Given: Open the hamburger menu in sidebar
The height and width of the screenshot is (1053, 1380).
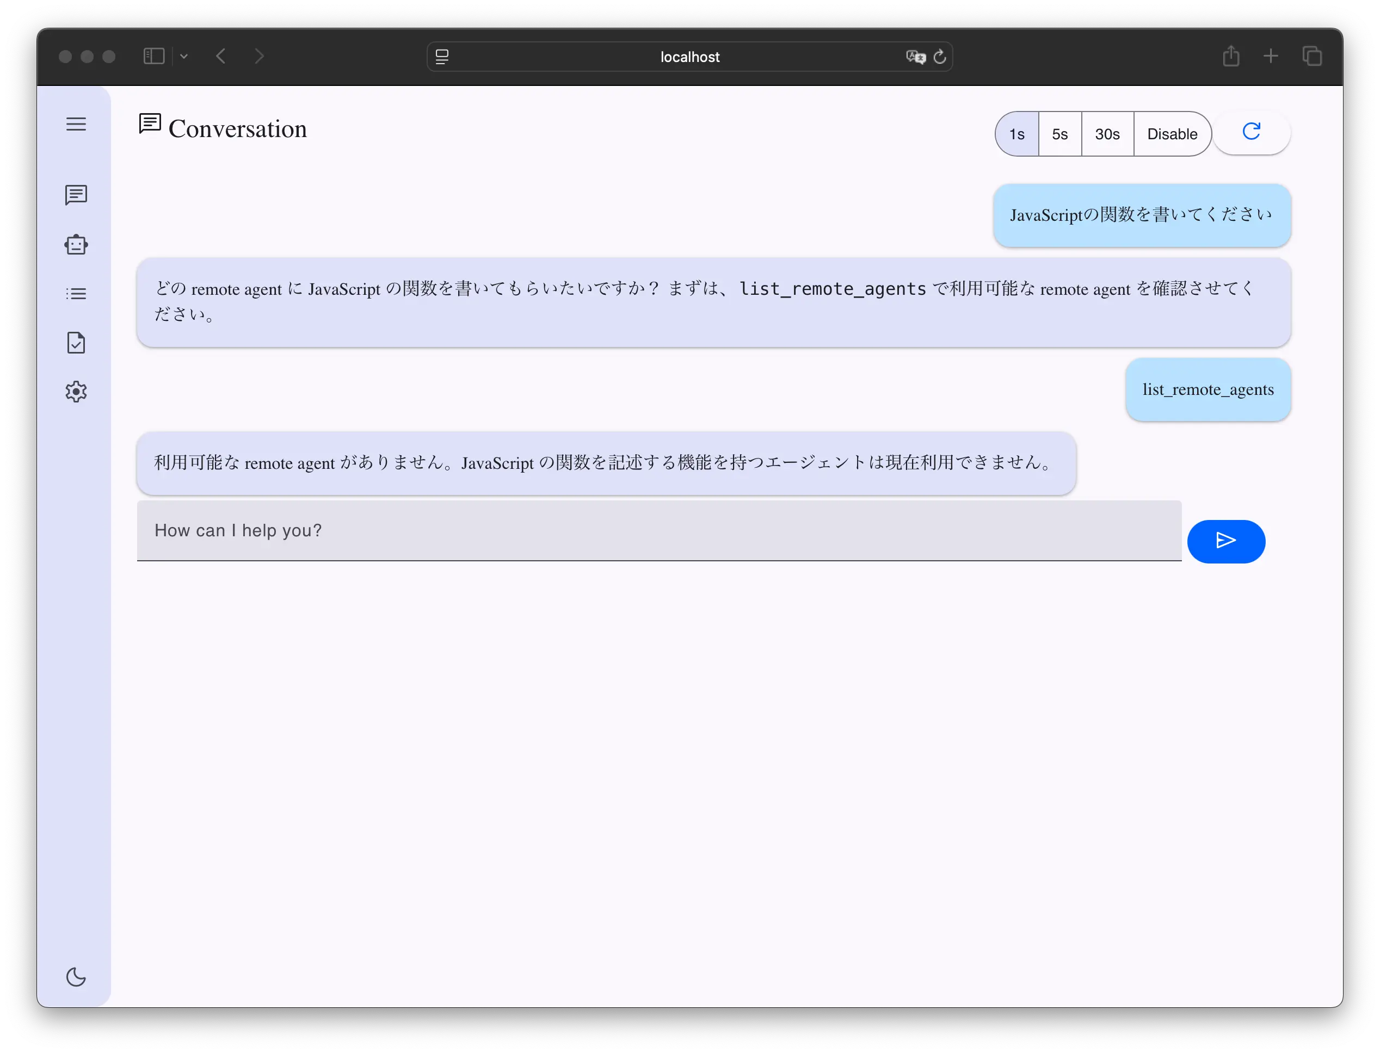Looking at the screenshot, I should (76, 124).
